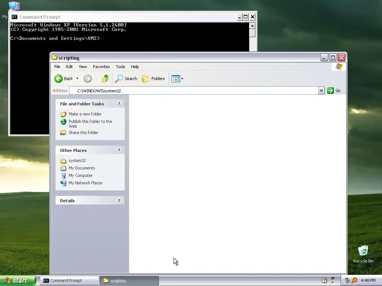Click inside the Command Prompt console area

click(x=129, y=37)
